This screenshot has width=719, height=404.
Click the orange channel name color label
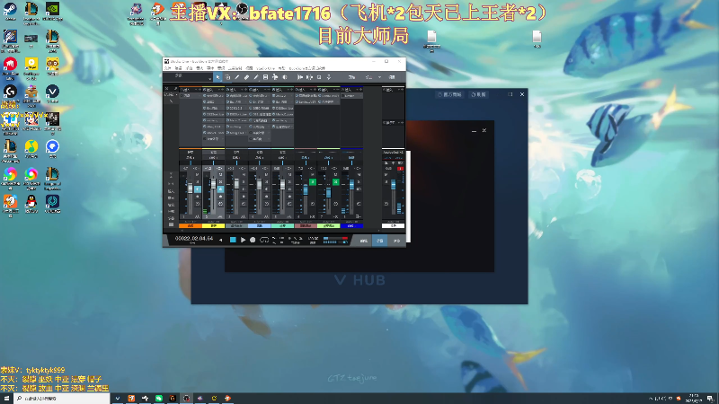(x=191, y=226)
